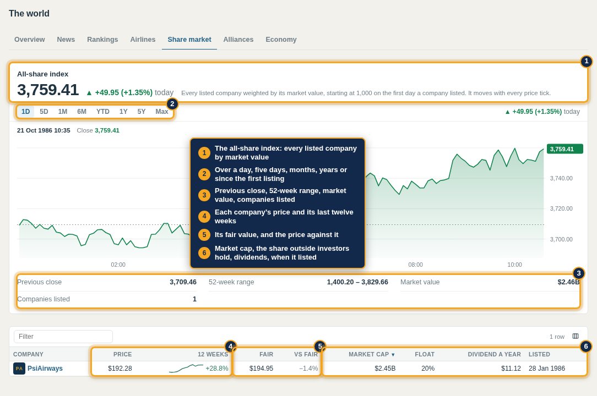Click the −1.4% vs fair value
The image size is (597, 396).
tap(308, 369)
